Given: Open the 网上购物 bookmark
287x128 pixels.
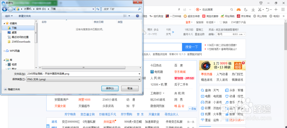Looking at the screenshot, I should point(260,16).
